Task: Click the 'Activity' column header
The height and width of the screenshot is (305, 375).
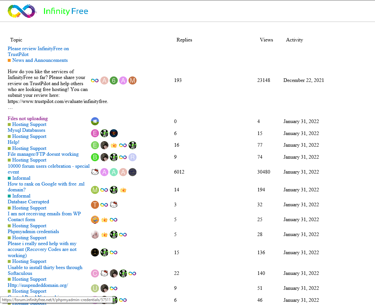Action: (294, 40)
